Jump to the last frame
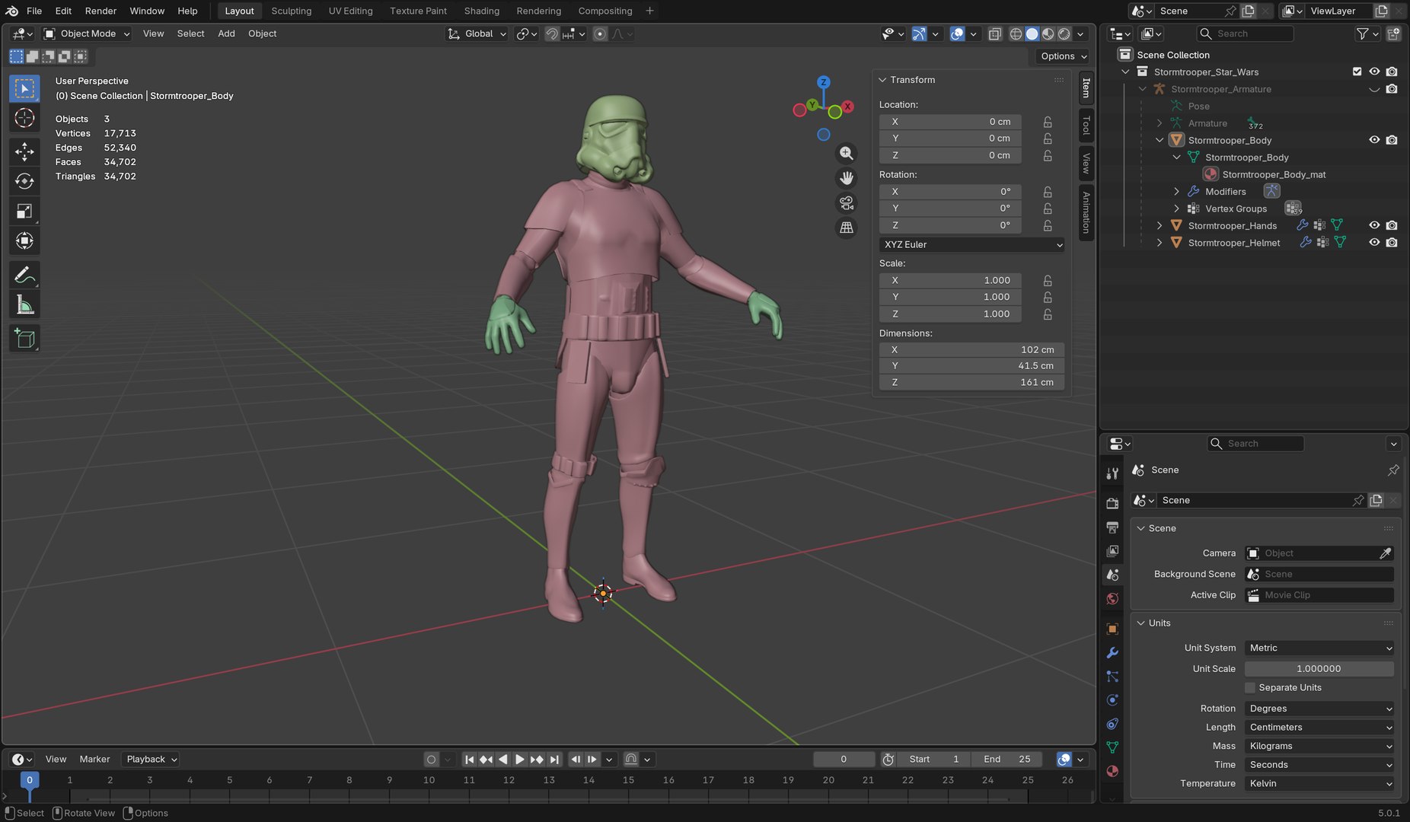Viewport: 1410px width, 822px height. [554, 759]
